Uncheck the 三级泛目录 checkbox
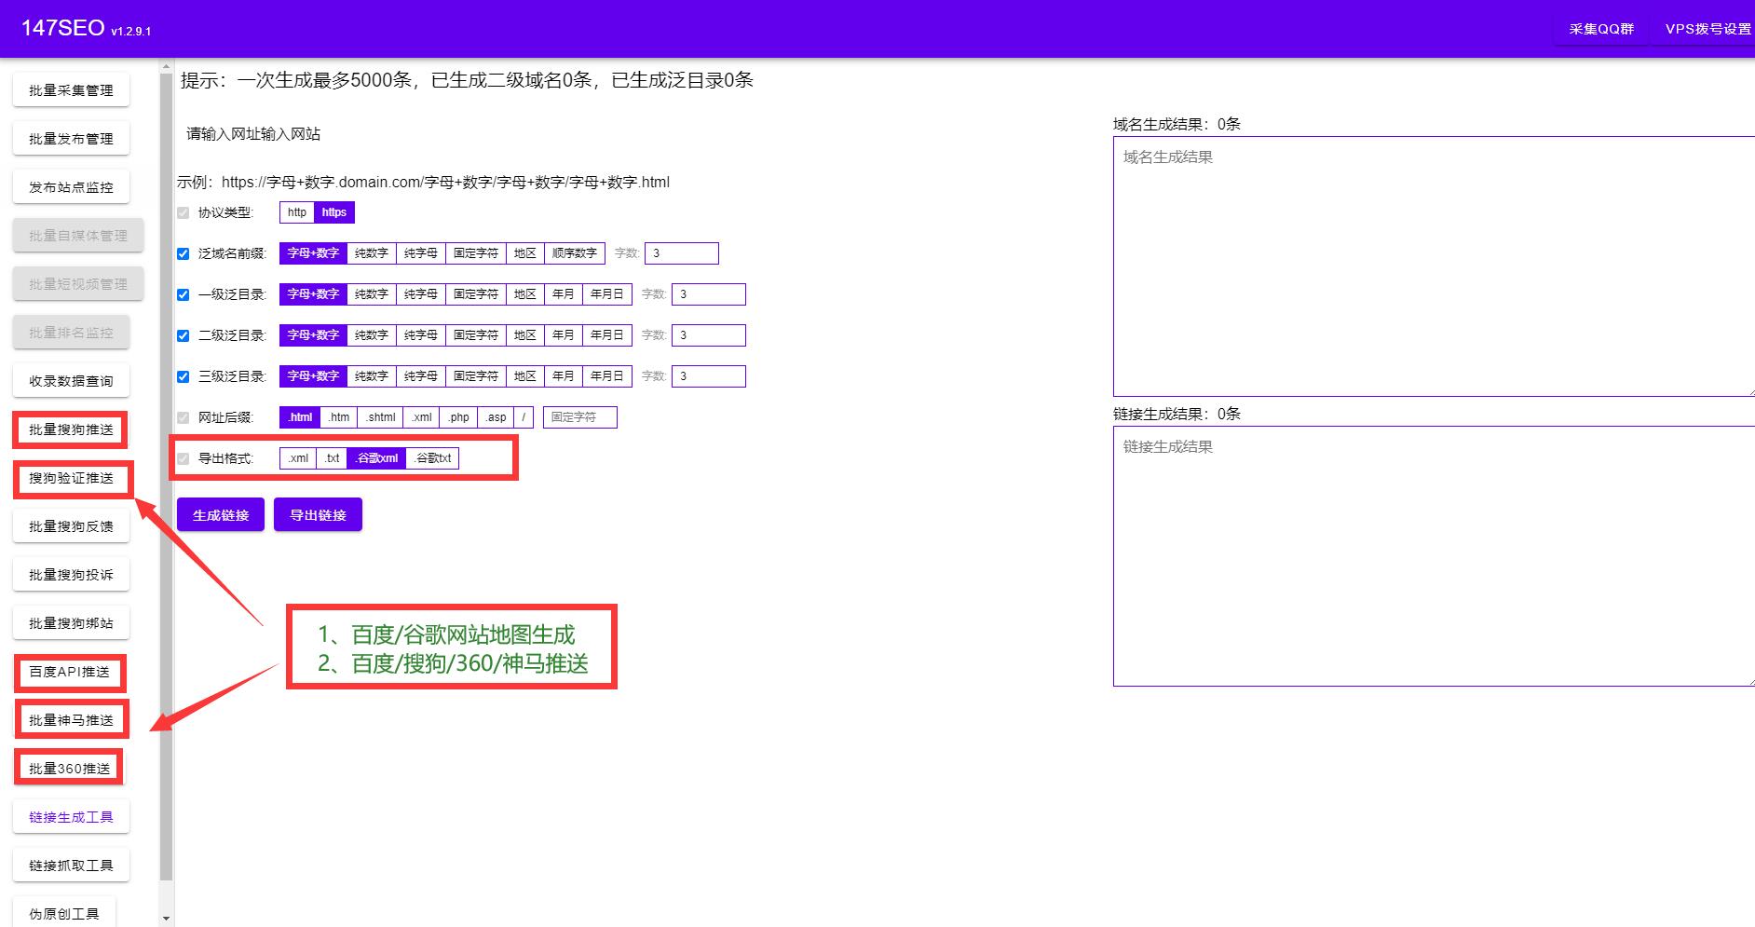Screen dimensions: 1755x927 (x=183, y=375)
